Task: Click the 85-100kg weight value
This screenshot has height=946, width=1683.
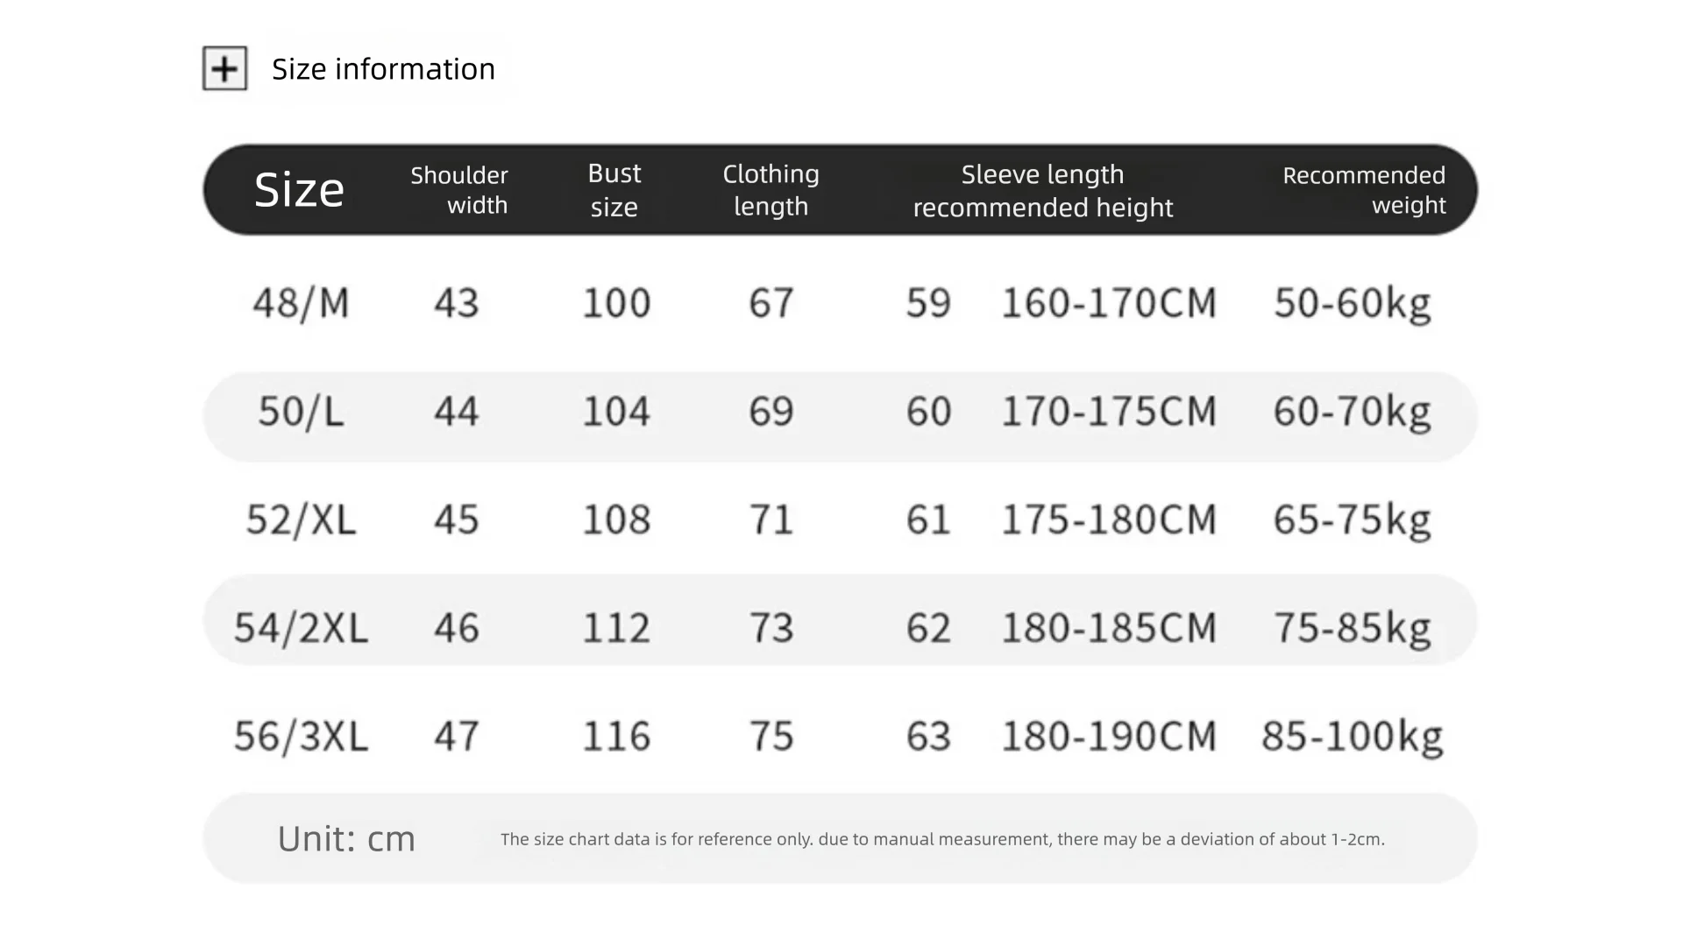Action: [1352, 736]
